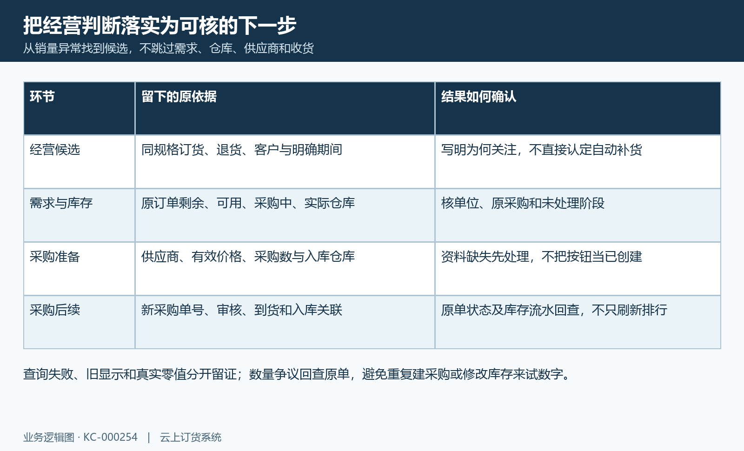The image size is (744, 451).
Task: Click the note starting 查询失败、旧显示和真实零值
Action: (x=298, y=374)
